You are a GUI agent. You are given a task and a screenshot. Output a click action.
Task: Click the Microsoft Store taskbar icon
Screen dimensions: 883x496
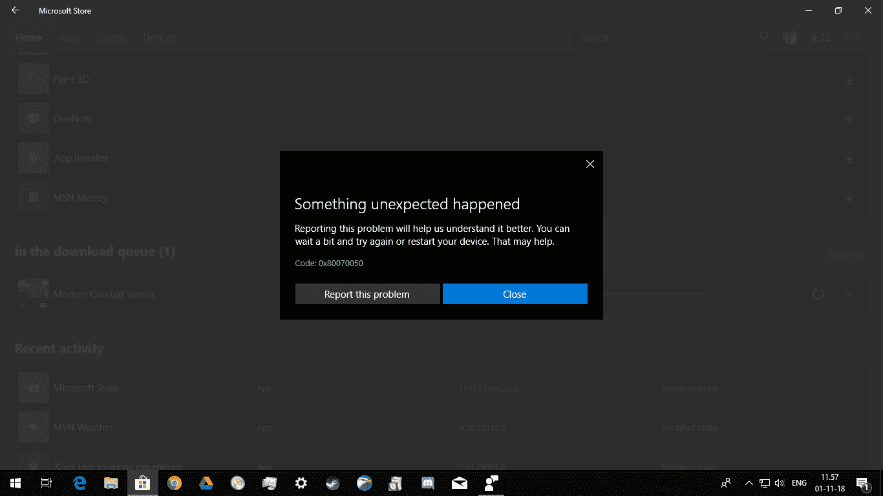[x=143, y=483]
